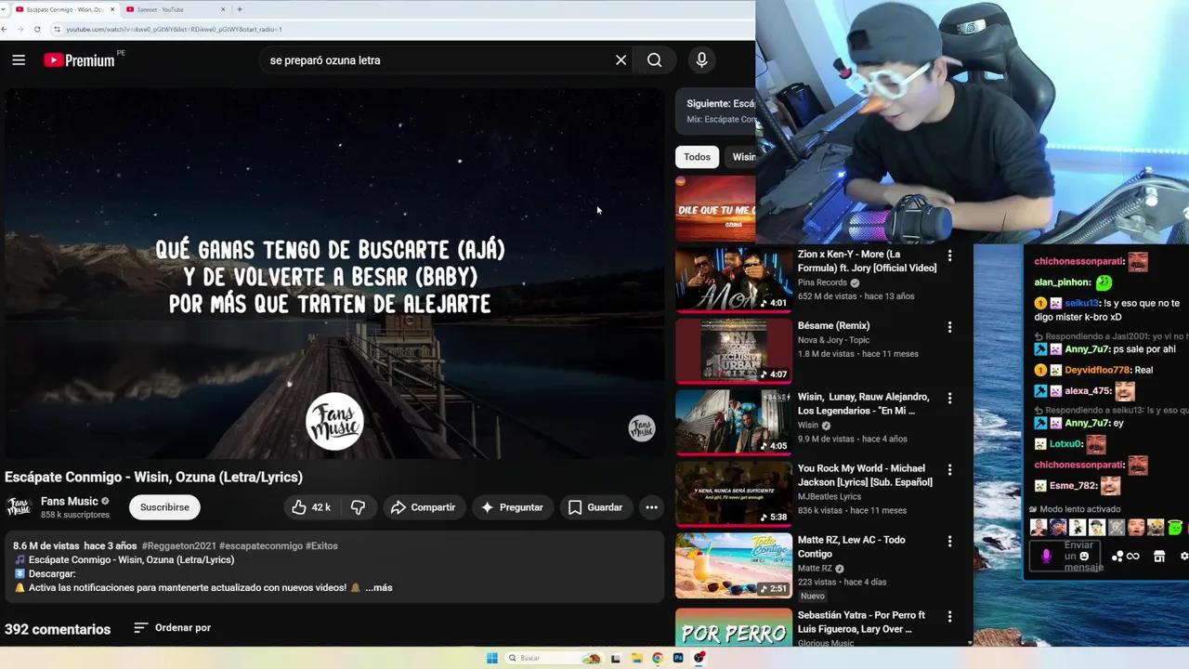This screenshot has height=669, width=1189.
Task: Click infinity icon in chat bar
Action: pos(1133,557)
